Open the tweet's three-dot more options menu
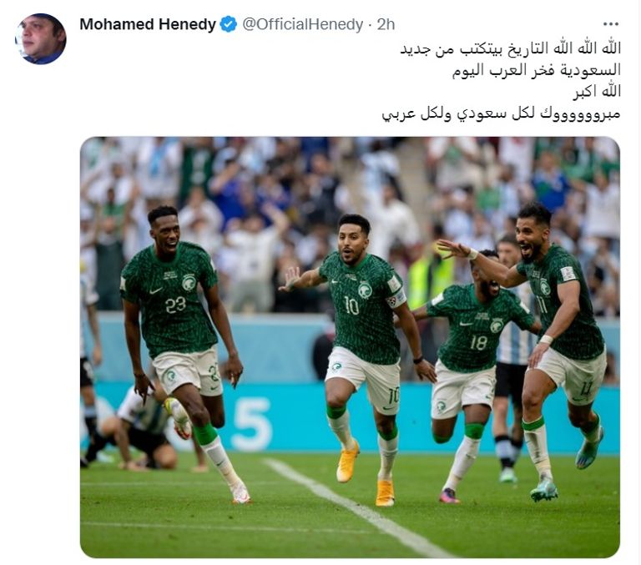The image size is (641, 565). [x=611, y=24]
